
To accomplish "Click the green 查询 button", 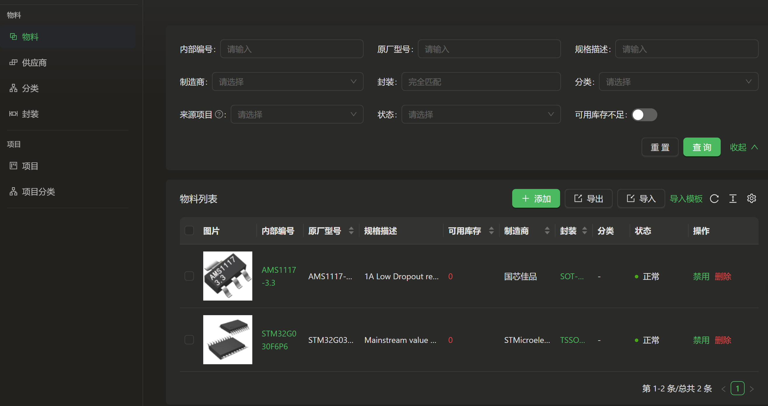I will 701,148.
